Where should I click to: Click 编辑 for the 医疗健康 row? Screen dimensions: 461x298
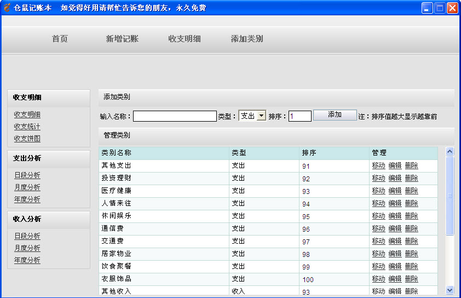(395, 191)
